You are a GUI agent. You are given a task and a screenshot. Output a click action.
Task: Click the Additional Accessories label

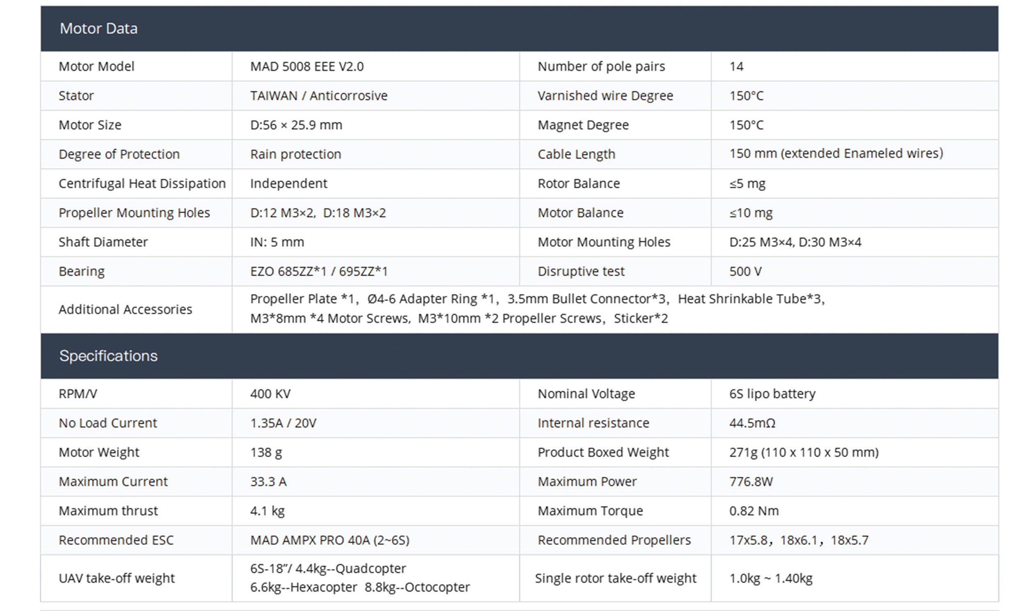coord(125,309)
